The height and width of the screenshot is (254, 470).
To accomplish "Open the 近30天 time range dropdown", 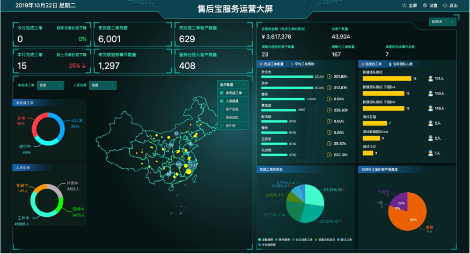I will click(443, 22).
